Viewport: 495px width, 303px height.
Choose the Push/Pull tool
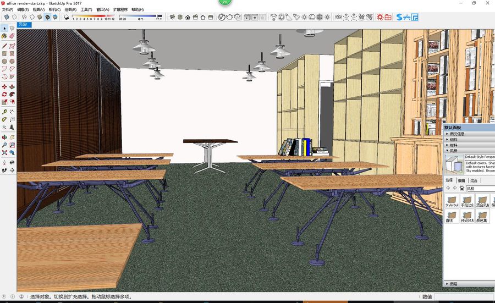[12, 86]
